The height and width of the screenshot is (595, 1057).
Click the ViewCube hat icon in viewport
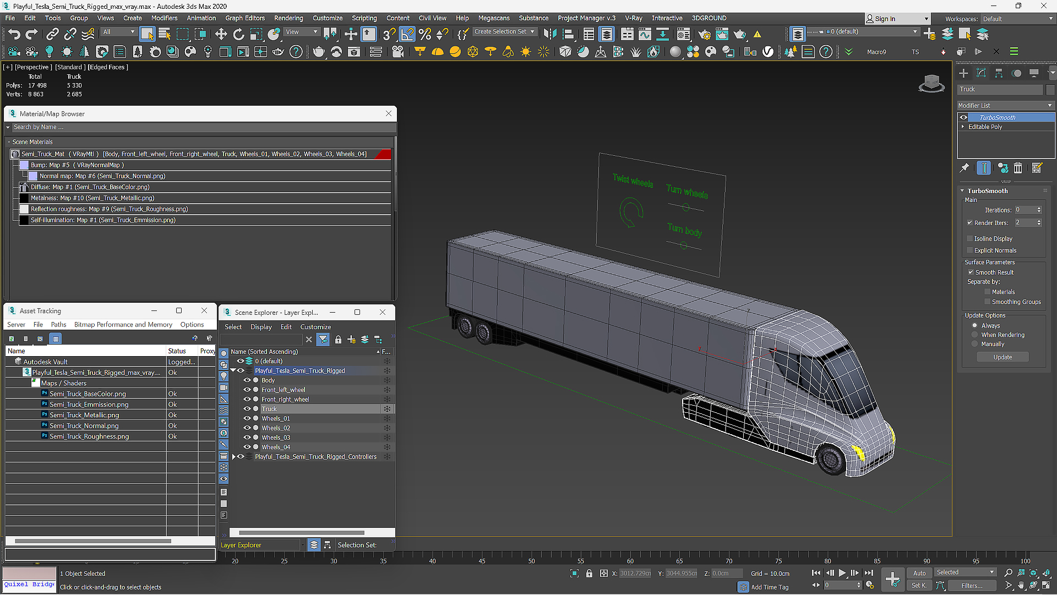pos(931,84)
